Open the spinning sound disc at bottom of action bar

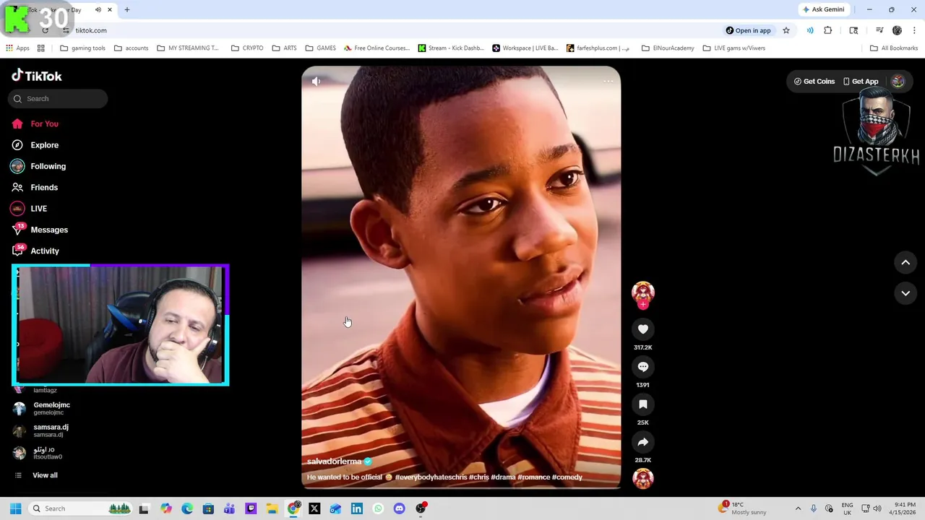pyautogui.click(x=642, y=478)
